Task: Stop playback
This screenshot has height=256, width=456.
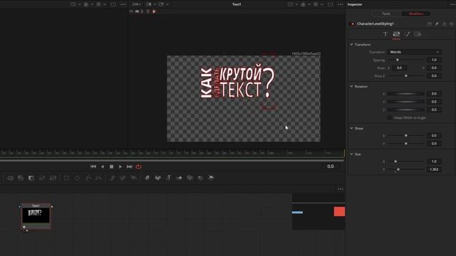Action: tap(111, 166)
